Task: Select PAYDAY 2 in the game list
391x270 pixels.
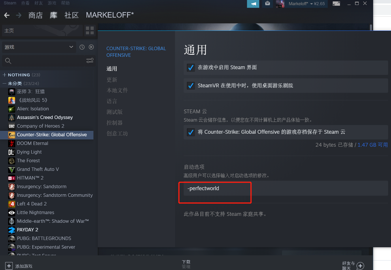Action: tap(27, 230)
